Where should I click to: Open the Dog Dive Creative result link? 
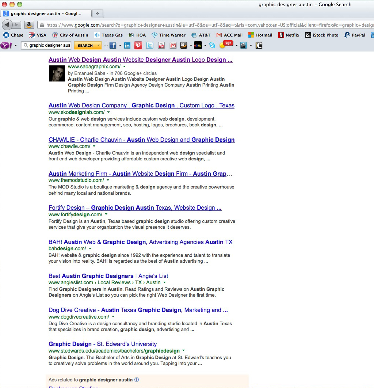pos(138,310)
